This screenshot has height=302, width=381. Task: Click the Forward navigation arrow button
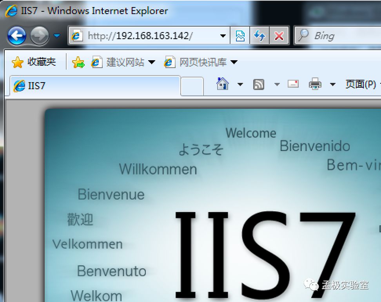[39, 36]
